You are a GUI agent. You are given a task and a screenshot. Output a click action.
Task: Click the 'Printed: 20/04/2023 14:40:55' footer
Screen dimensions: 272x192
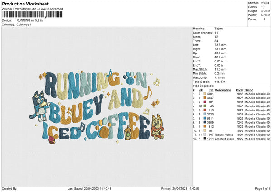pyautogui.click(x=180, y=188)
